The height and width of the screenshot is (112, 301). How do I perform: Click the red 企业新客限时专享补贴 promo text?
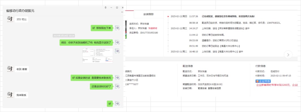click(277, 85)
